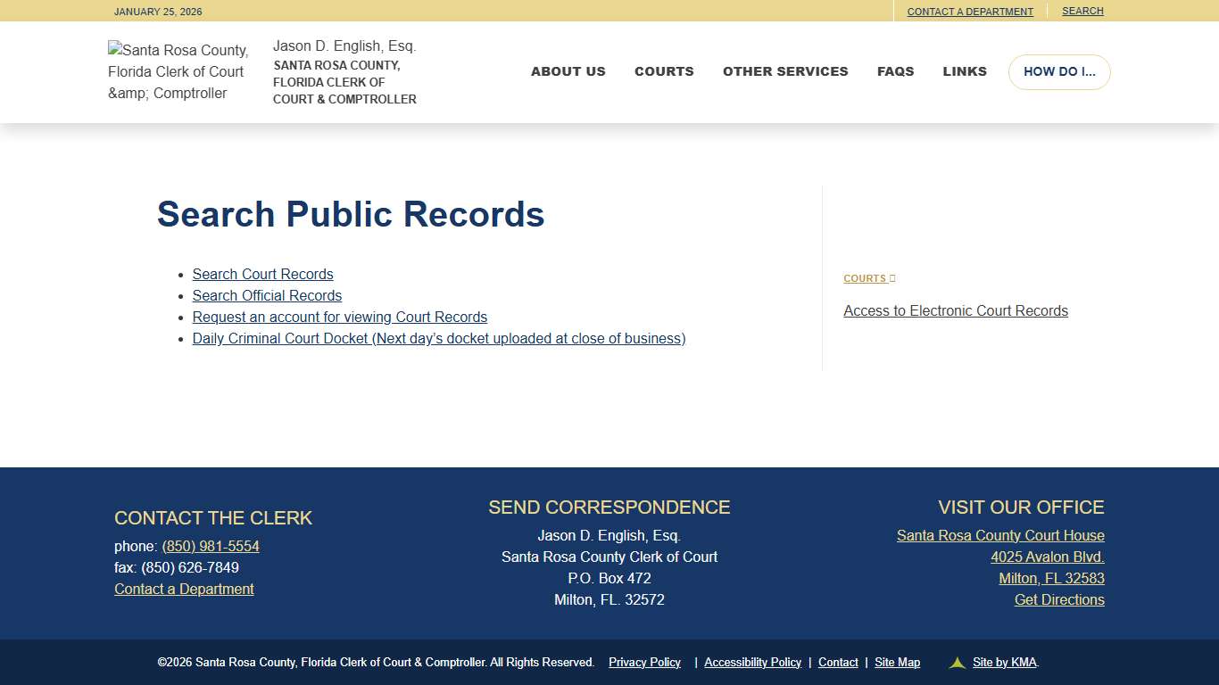Get Directions to the courthouse
This screenshot has width=1219, height=685.
click(x=1059, y=599)
